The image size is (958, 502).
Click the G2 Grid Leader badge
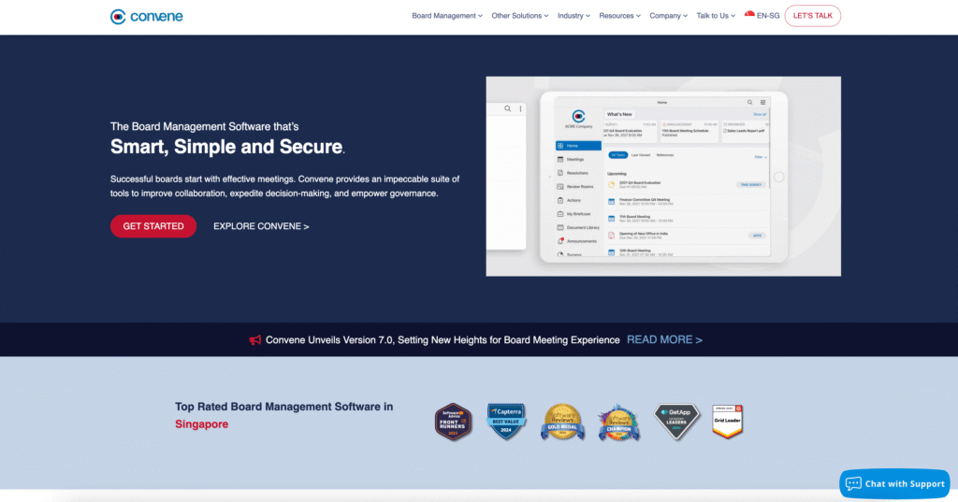point(727,422)
